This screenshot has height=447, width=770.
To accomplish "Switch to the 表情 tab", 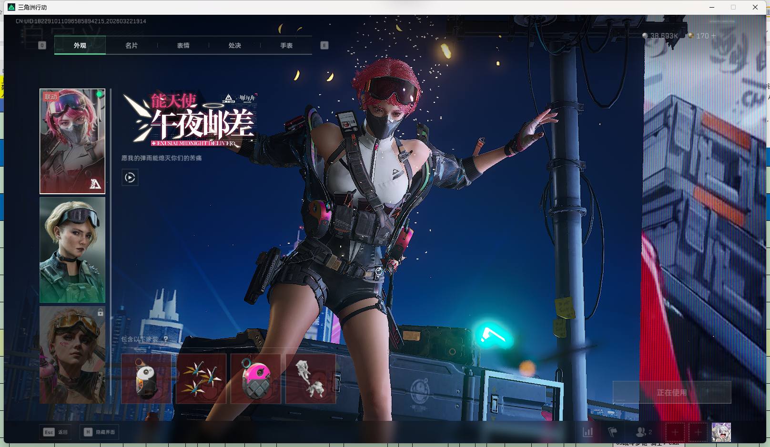I will tap(183, 45).
